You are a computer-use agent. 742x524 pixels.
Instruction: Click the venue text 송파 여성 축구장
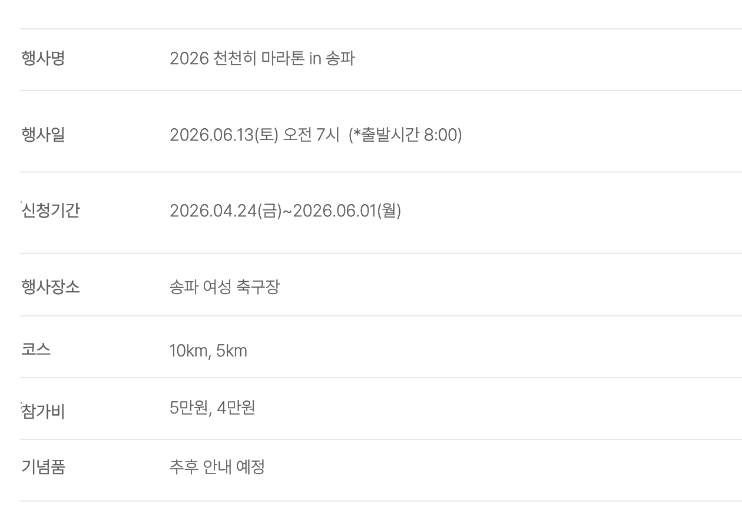click(224, 287)
